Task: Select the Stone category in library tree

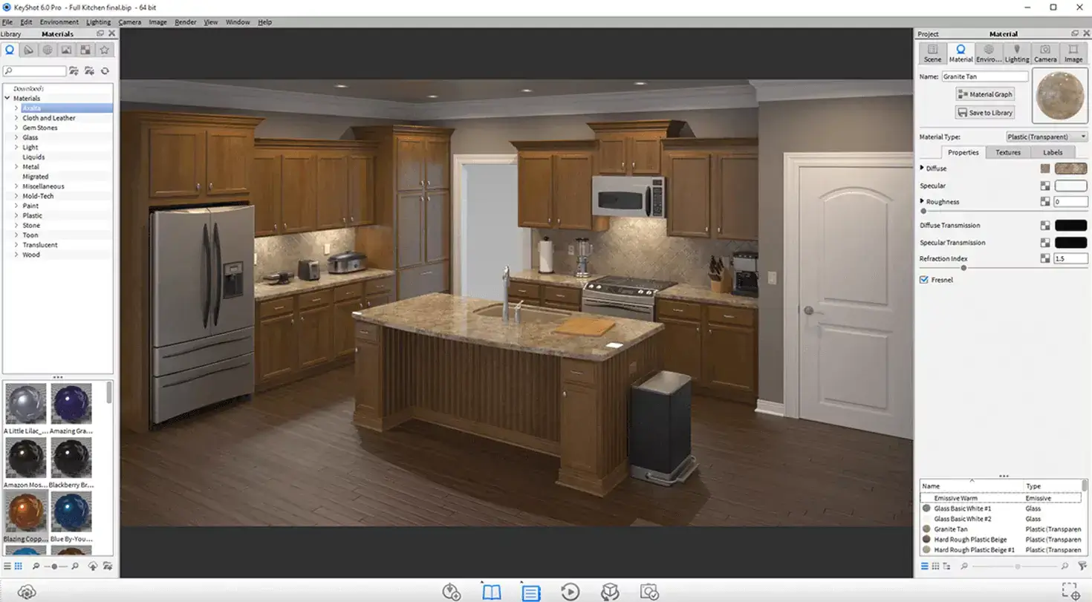Action: (31, 225)
